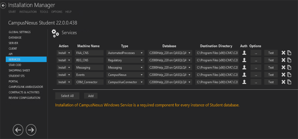Viewport: 298px width, 139px height.
Task: Expand the CampusNexus type dropdown in Events row
Action: pos(125,75)
